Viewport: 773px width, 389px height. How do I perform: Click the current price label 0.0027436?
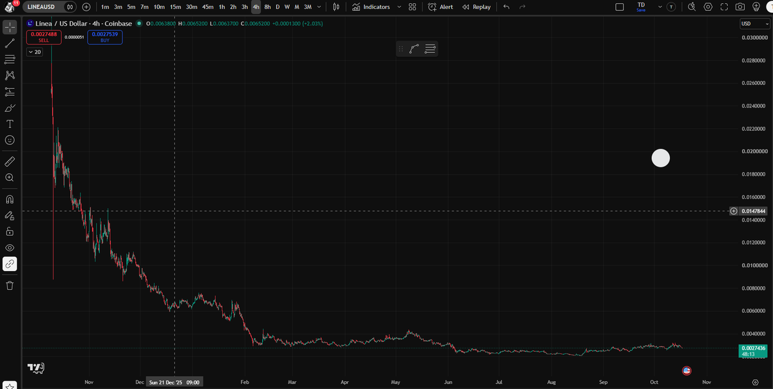(754, 348)
